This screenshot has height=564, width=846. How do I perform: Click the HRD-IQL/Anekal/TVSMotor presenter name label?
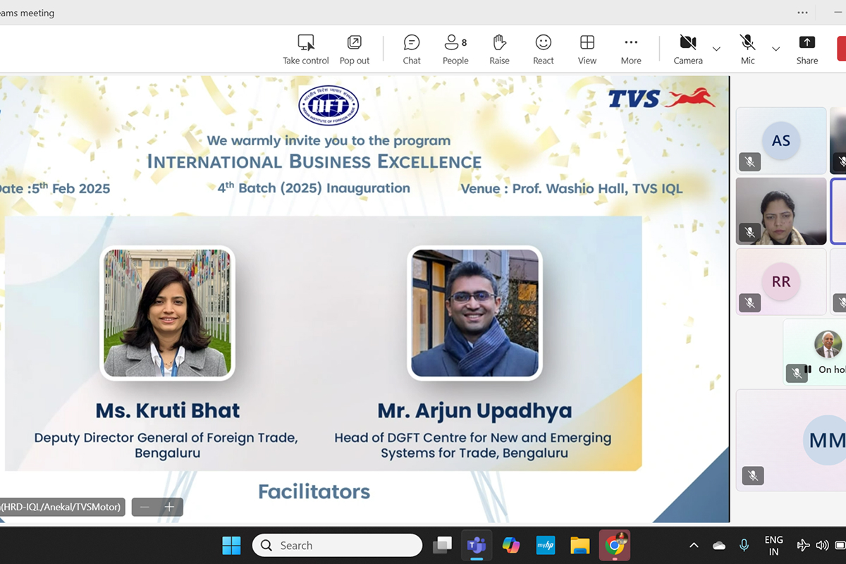tap(62, 506)
